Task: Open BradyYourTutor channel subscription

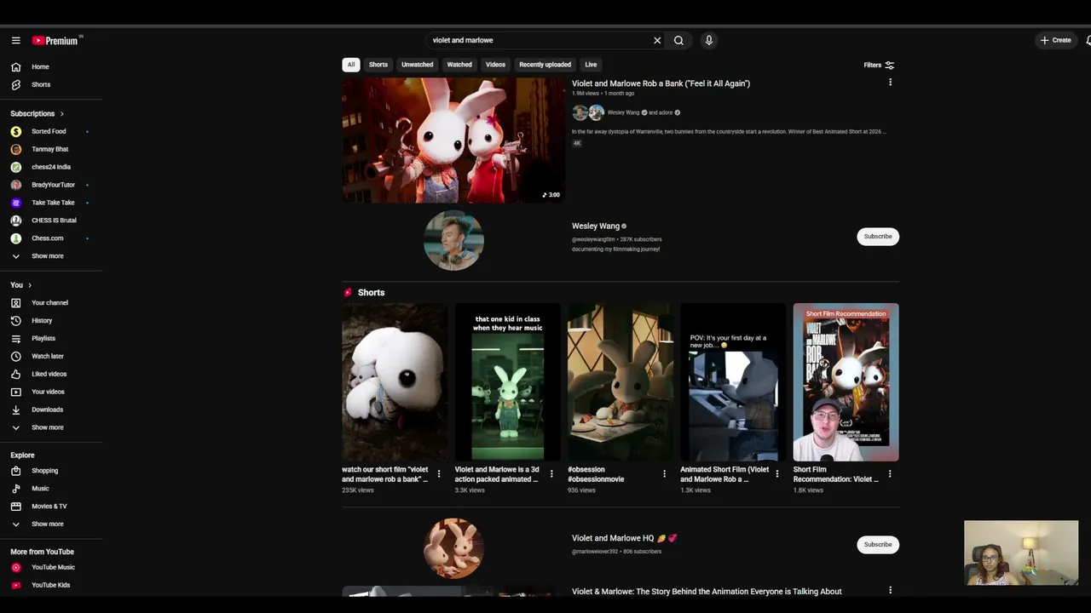Action: coord(51,185)
